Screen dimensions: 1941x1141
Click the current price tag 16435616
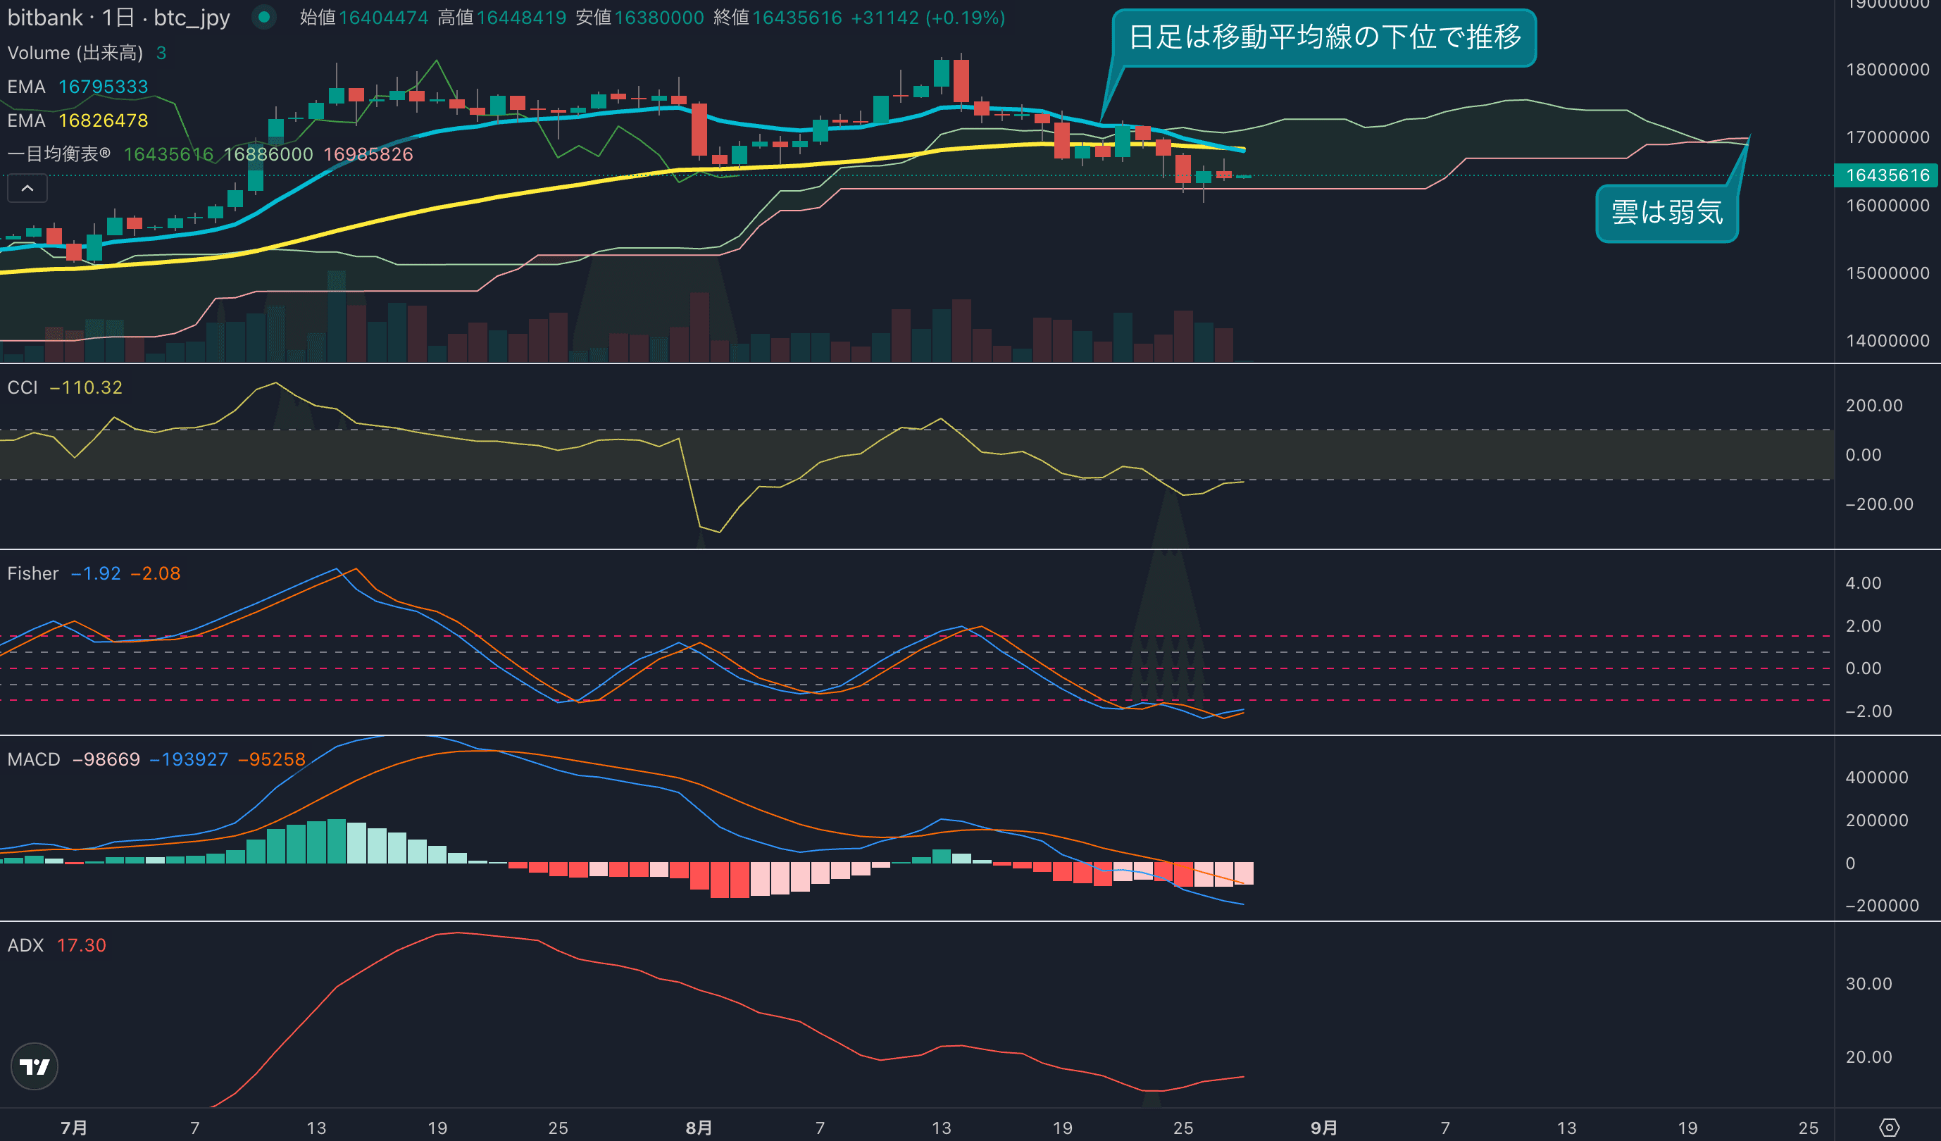[1885, 175]
